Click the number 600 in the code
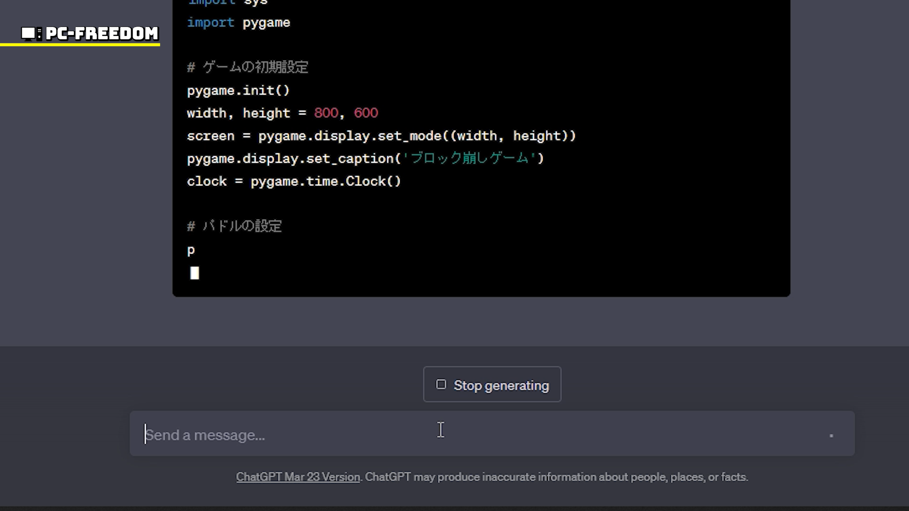Image resolution: width=909 pixels, height=511 pixels. click(366, 113)
